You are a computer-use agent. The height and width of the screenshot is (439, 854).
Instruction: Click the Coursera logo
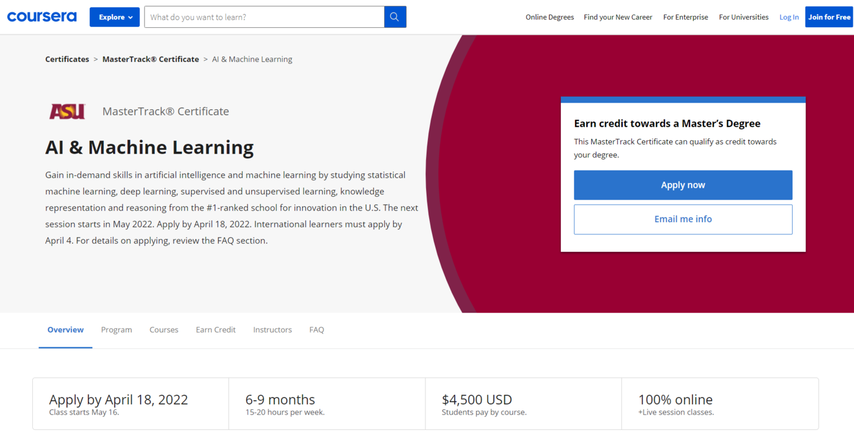click(42, 17)
